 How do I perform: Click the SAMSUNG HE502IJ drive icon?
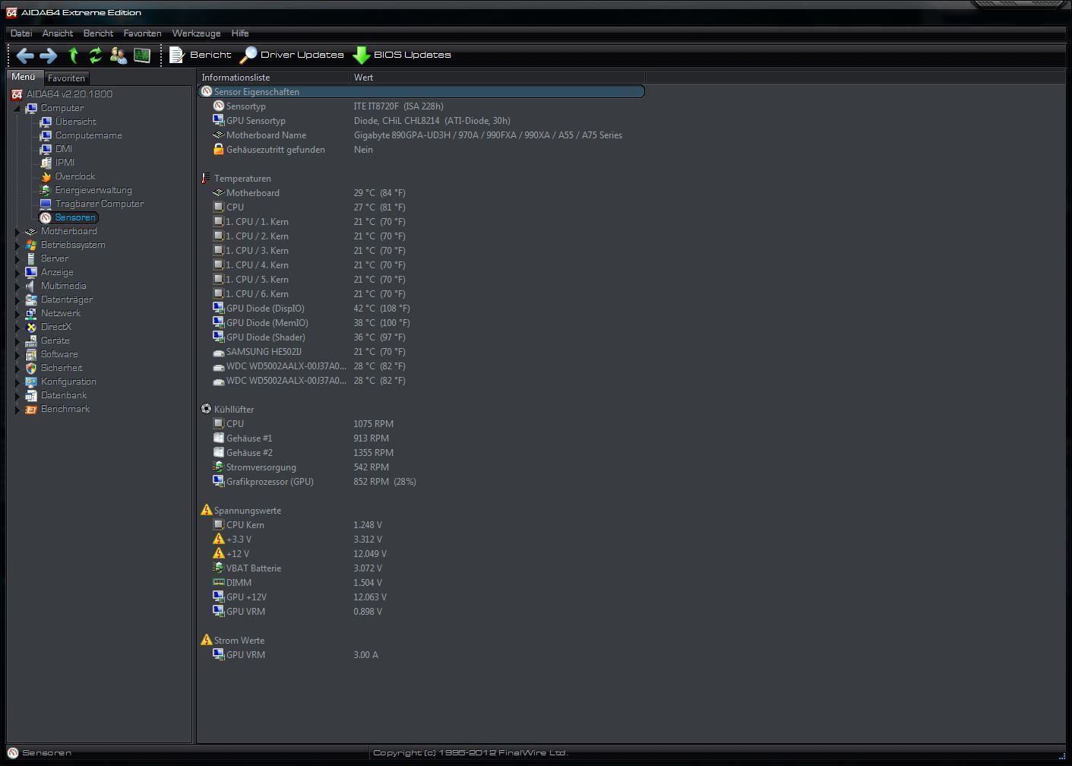tap(219, 352)
